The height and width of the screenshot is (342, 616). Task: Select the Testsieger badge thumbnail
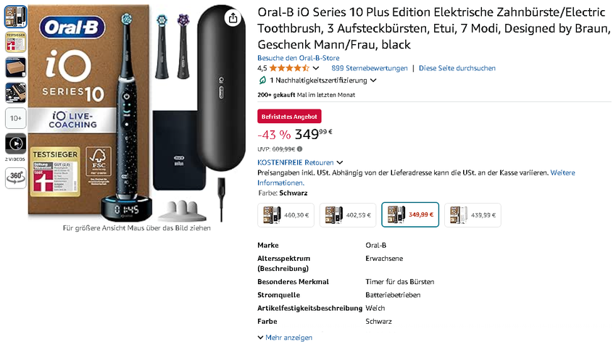[x=15, y=43]
